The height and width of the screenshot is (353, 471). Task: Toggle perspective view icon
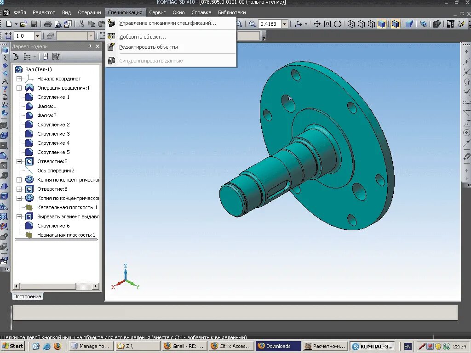point(409,24)
